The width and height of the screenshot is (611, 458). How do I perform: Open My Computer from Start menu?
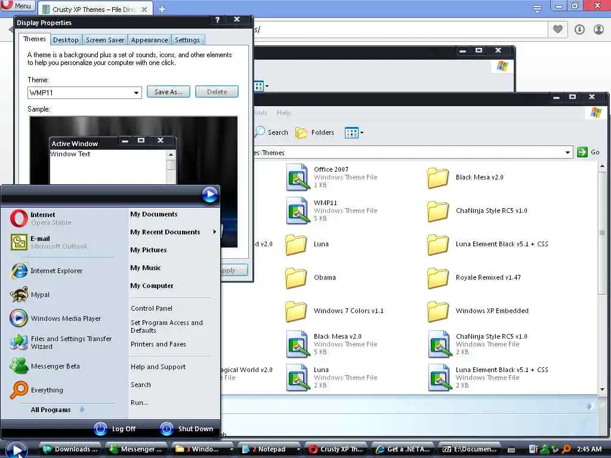pos(152,286)
